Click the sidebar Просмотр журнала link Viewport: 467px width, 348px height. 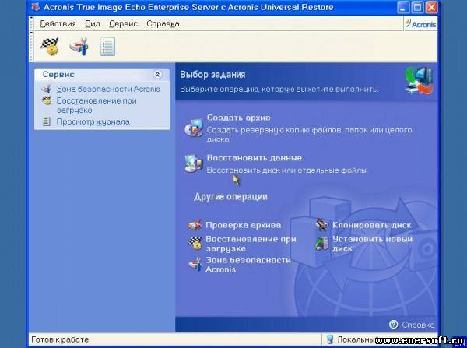coord(93,122)
